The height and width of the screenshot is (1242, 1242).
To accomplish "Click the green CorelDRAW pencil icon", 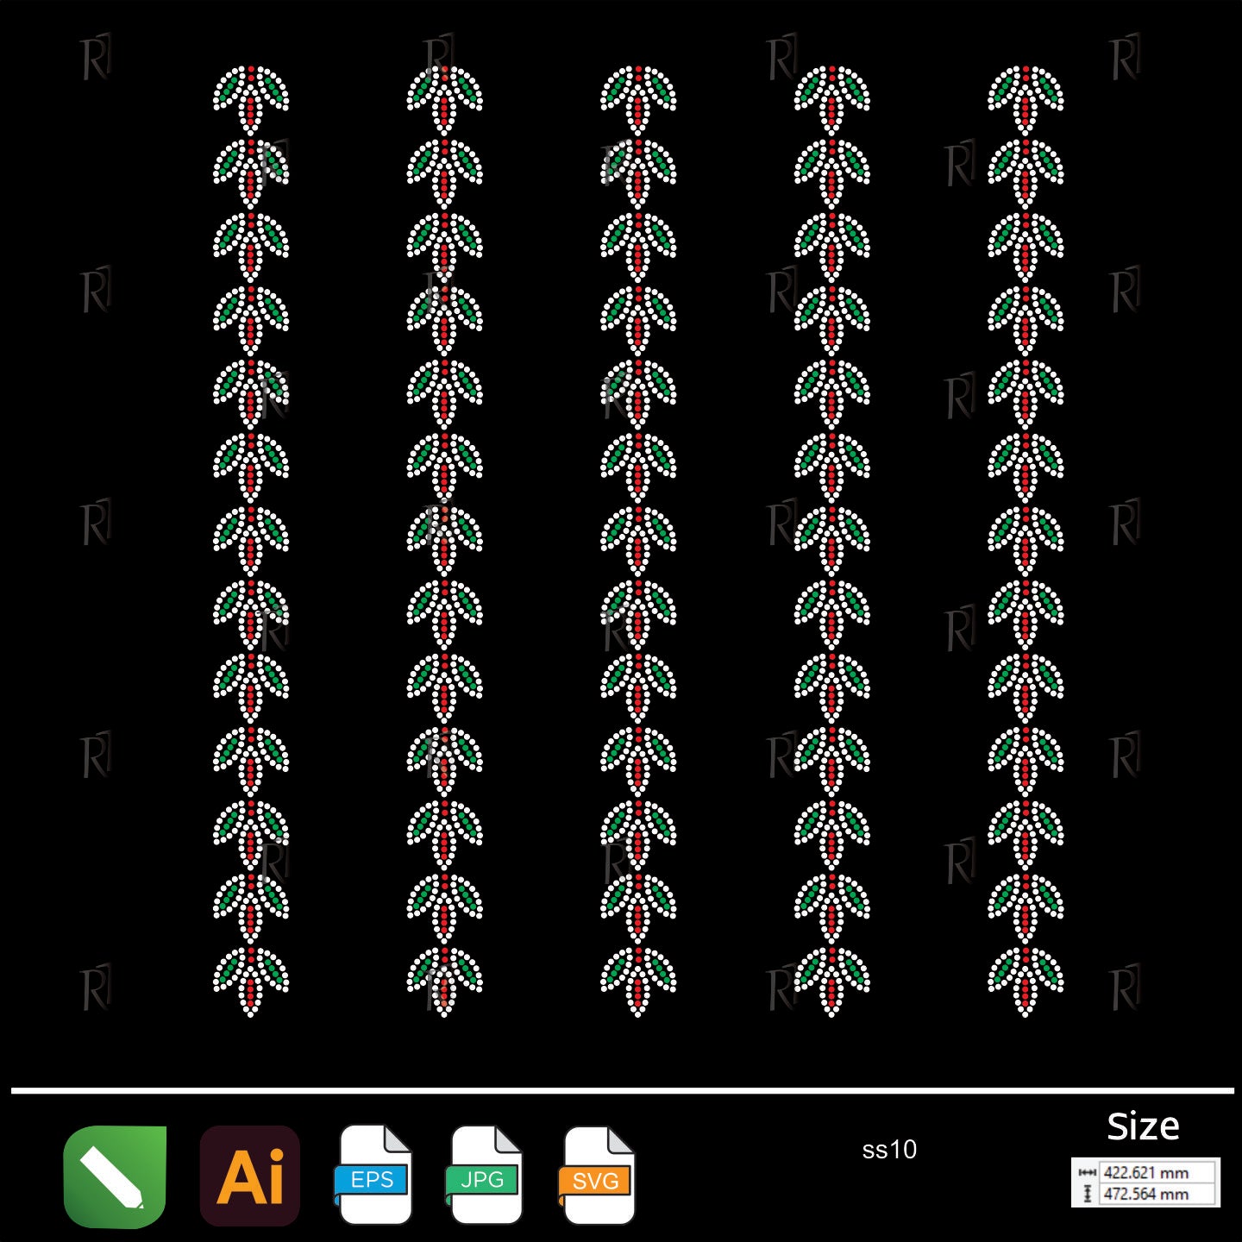I will 115,1176.
